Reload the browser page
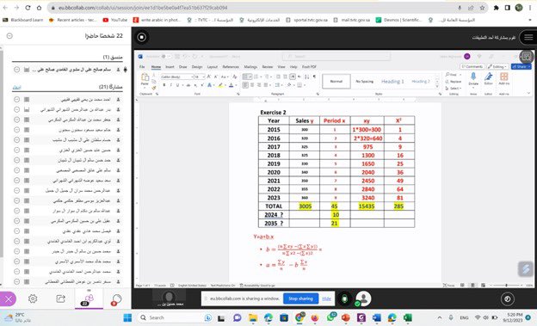Image resolution: width=537 pixels, height=326 pixels. 28,8
